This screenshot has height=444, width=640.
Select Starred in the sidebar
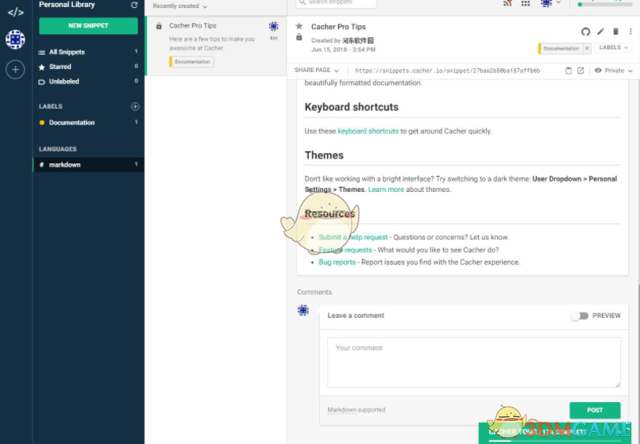point(60,67)
